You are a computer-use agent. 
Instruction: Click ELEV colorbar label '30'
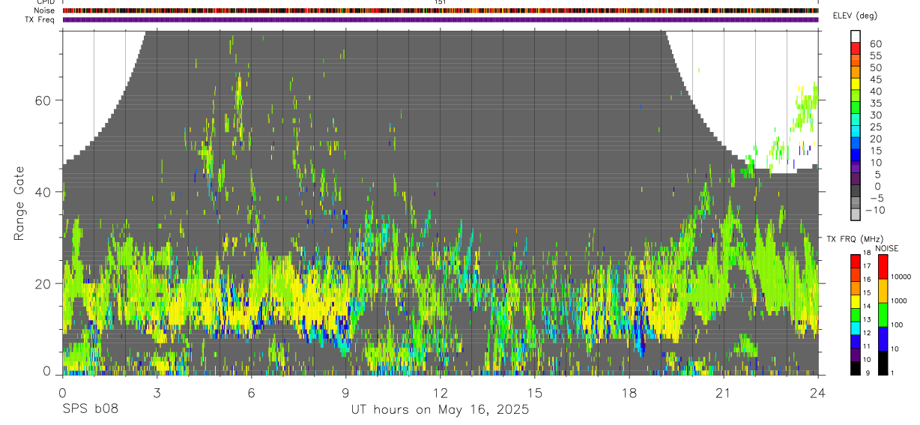876,115
